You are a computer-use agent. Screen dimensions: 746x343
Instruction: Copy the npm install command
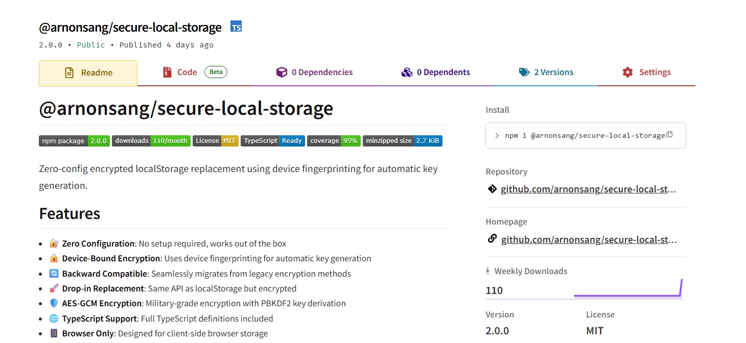pos(669,135)
